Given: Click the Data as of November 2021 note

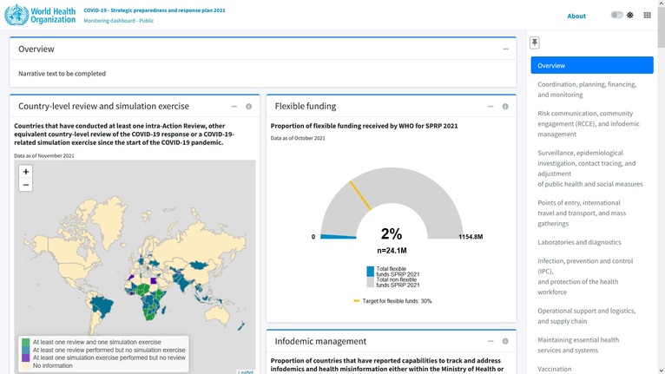Looking at the screenshot, I should point(44,155).
